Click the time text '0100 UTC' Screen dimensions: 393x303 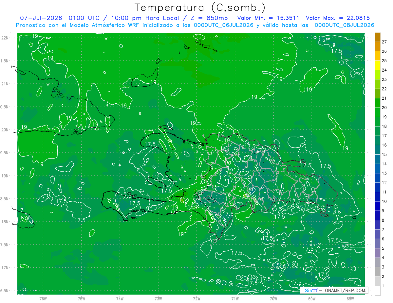[84, 18]
